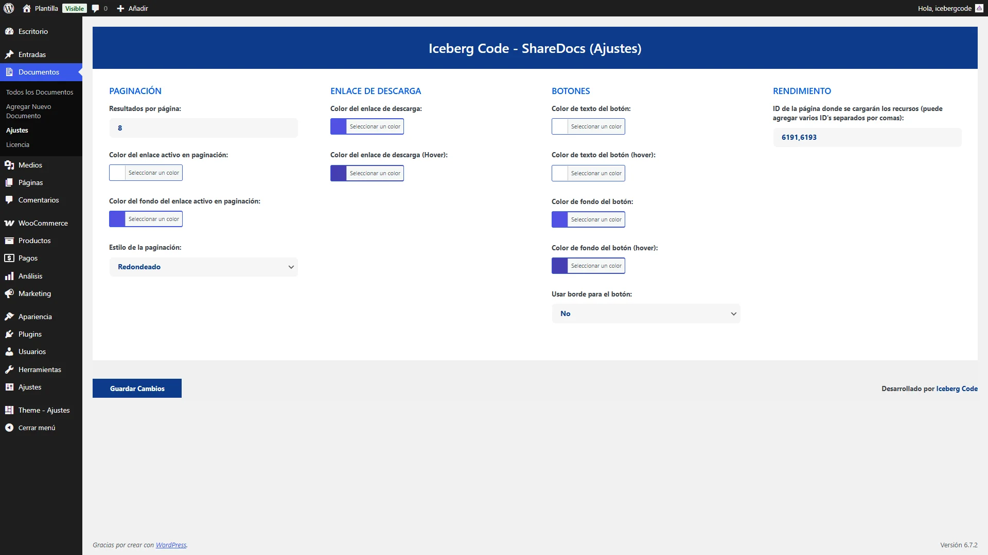Click the Apariencia paintbrush icon
The width and height of the screenshot is (988, 555).
click(9, 317)
